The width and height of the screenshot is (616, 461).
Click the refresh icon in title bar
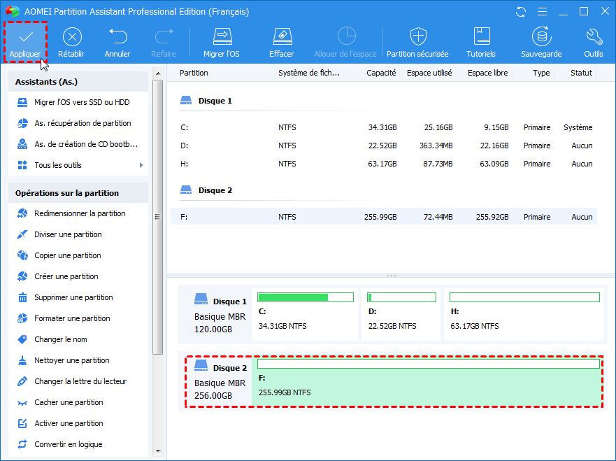[521, 12]
